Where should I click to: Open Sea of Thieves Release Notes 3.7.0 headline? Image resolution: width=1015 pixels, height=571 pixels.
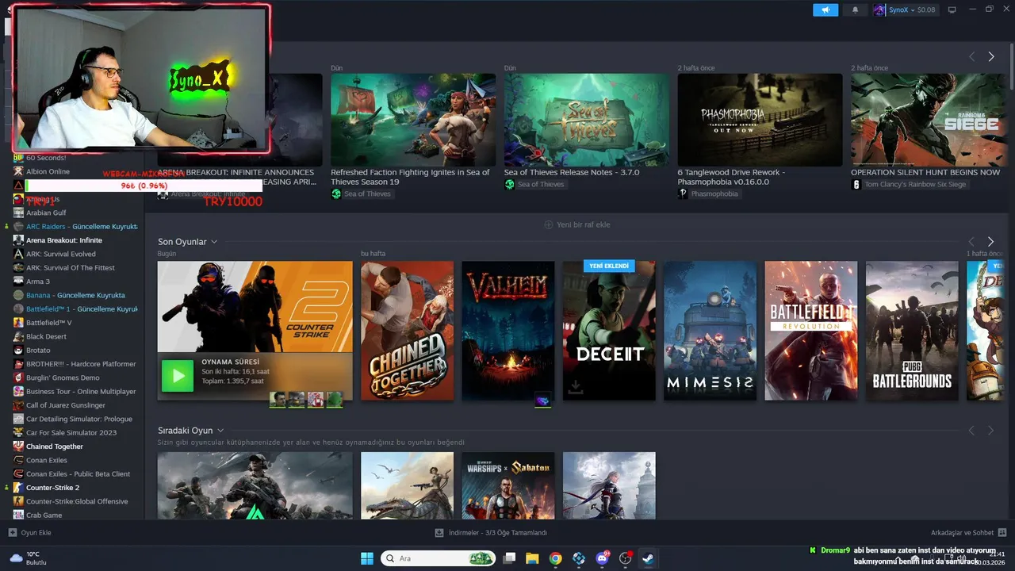[572, 172]
